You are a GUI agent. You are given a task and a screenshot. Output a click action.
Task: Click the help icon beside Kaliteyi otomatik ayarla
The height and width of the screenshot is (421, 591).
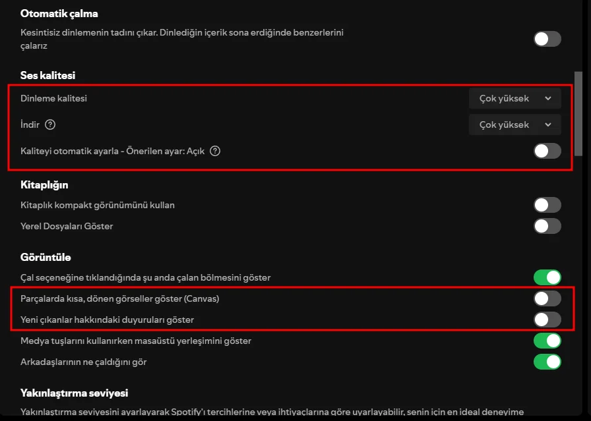tap(214, 151)
